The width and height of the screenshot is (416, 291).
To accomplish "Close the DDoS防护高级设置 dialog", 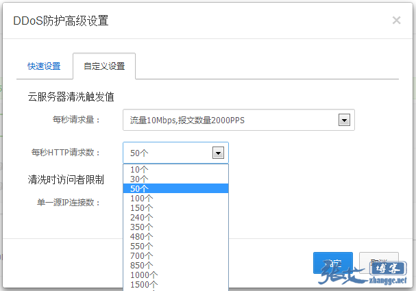I will [396, 21].
